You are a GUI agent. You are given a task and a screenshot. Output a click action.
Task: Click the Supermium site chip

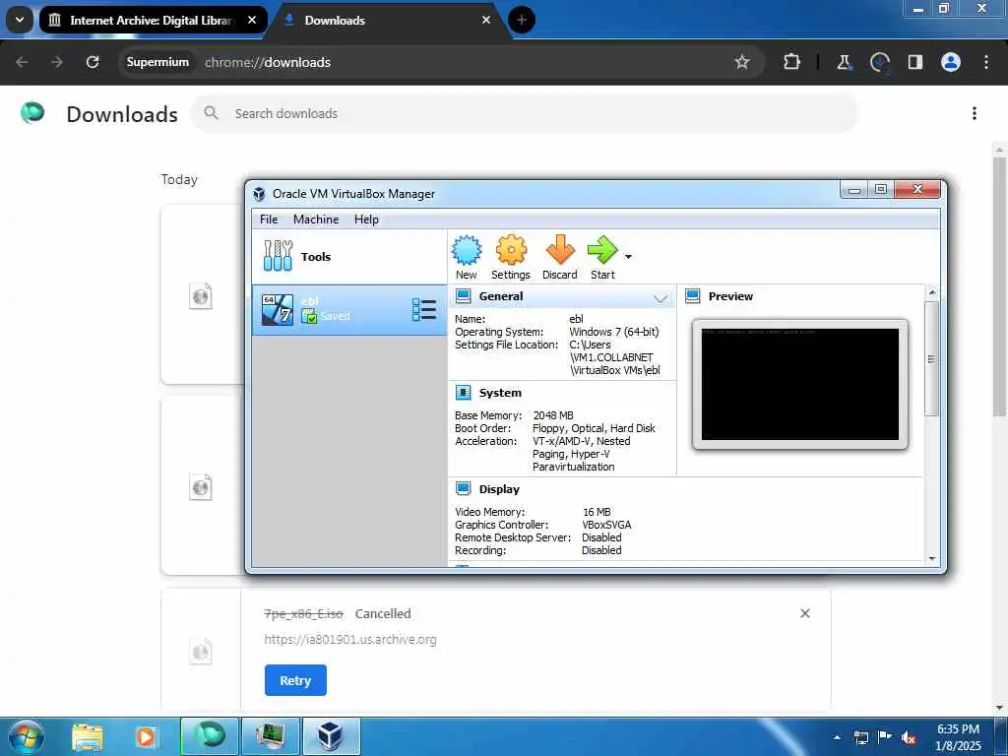(x=157, y=62)
